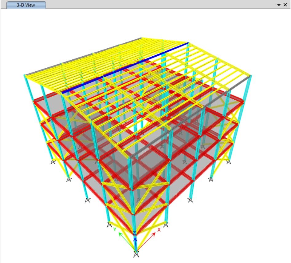Close the 3-D View window
The height and width of the screenshot is (263, 291).
[x=285, y=5]
